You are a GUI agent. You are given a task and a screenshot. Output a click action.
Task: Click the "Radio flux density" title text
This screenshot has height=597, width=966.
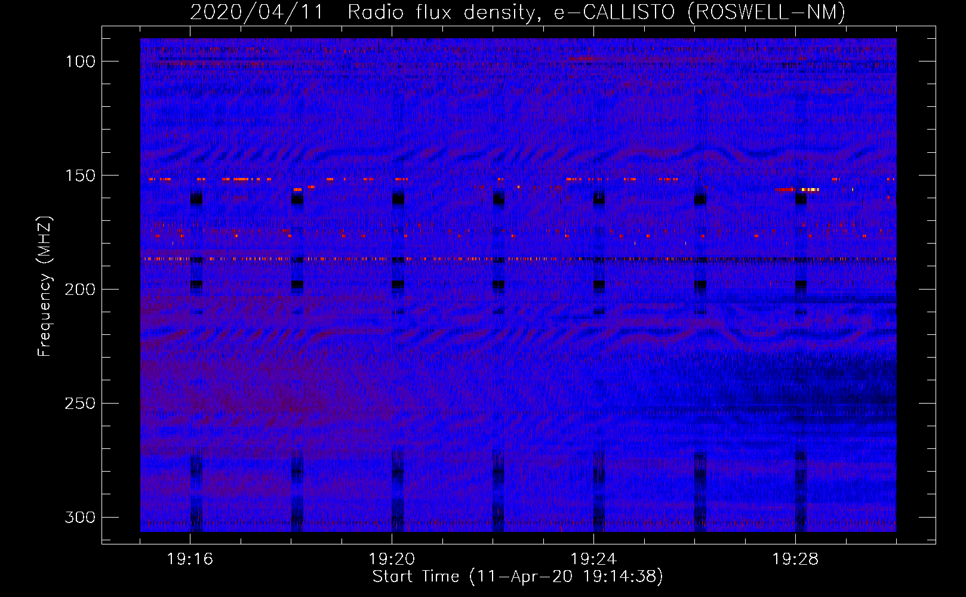point(445,12)
